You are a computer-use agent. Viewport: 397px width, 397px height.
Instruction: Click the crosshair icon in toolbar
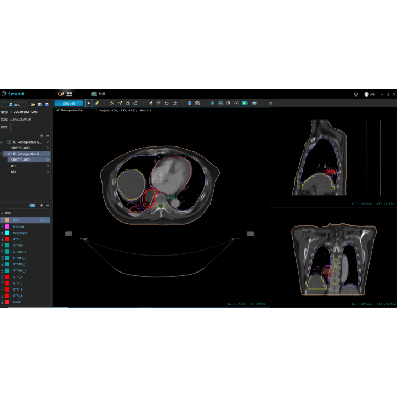[x=212, y=103]
